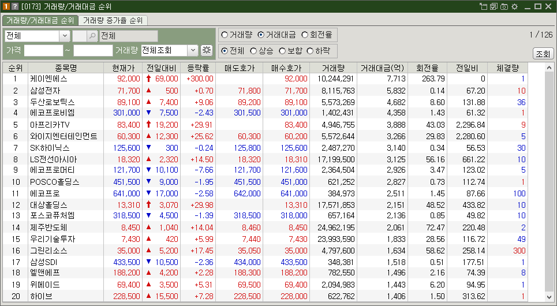Sort by 종목명 column header

66,68
